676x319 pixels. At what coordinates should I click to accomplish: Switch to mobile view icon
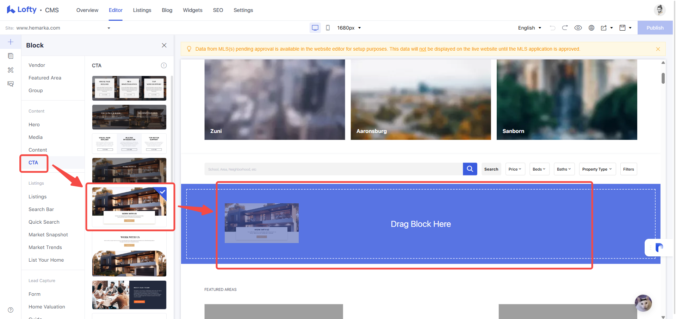328,28
